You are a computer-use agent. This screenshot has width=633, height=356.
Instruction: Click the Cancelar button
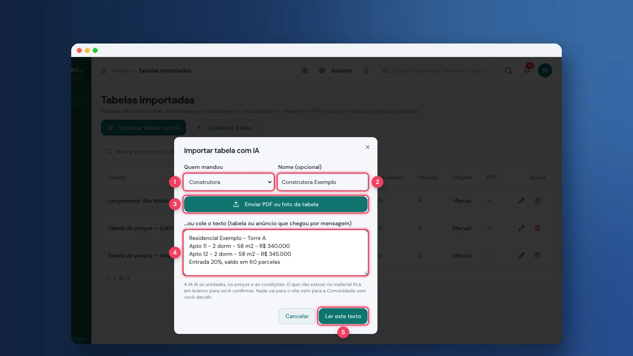point(297,316)
